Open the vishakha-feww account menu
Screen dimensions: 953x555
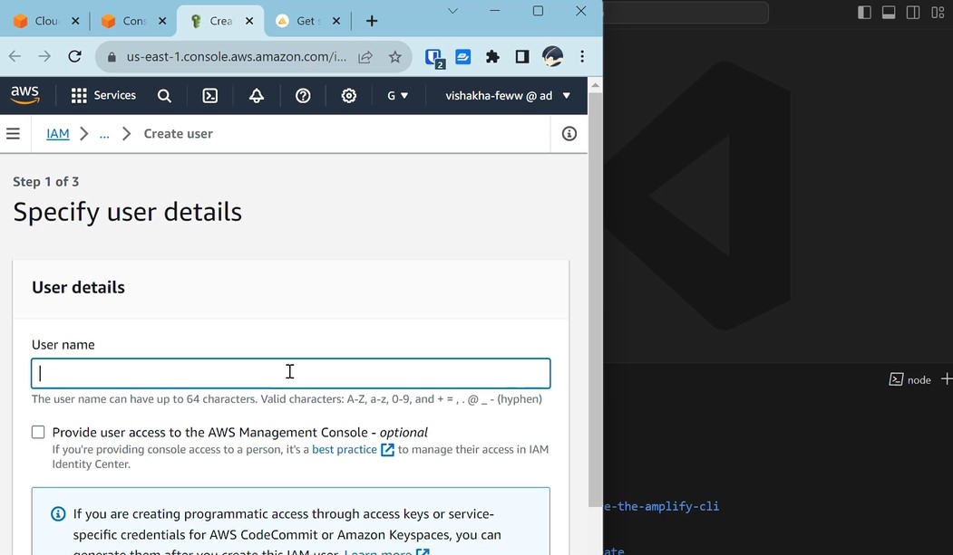tap(506, 95)
